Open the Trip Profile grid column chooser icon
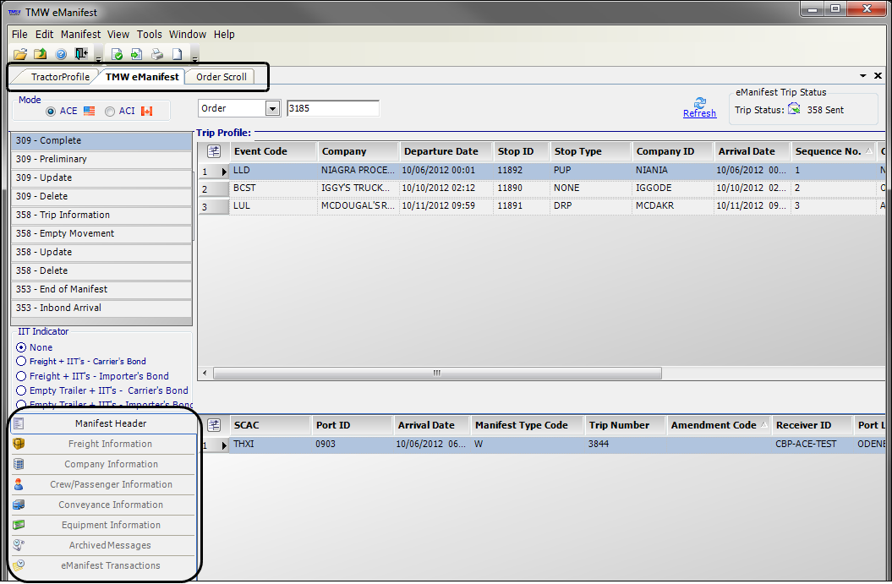The image size is (892, 584). tap(214, 151)
